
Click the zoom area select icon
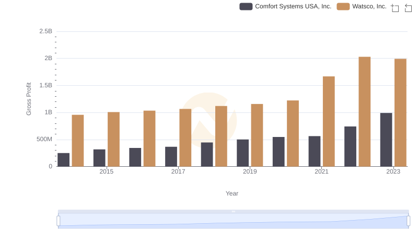coord(395,8)
